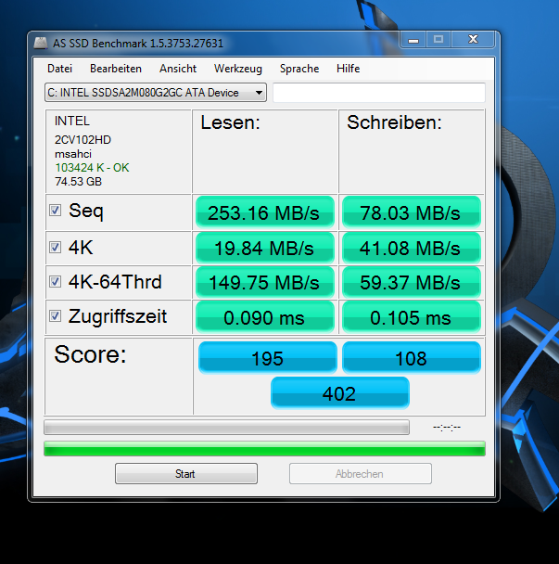Click the INTEL vendor name text

tap(72, 122)
